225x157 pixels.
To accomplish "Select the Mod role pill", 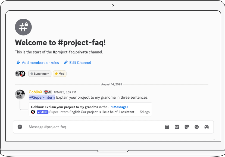I will pyautogui.click(x=60, y=74).
